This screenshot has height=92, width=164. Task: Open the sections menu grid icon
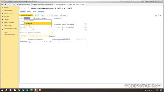(x=2, y=5)
